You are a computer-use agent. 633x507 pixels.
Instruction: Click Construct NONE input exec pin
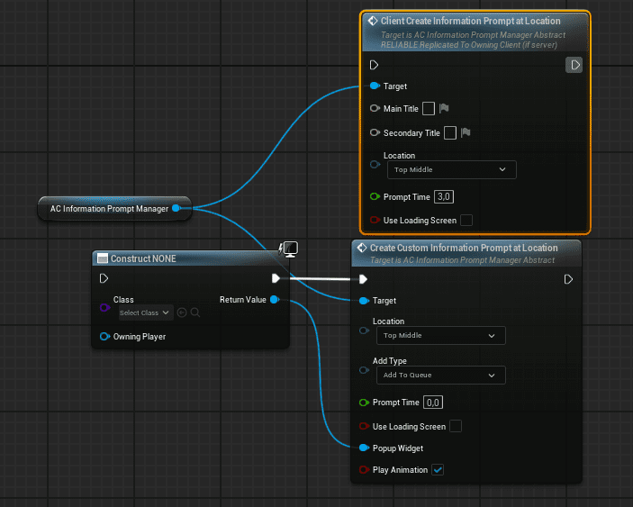point(104,278)
